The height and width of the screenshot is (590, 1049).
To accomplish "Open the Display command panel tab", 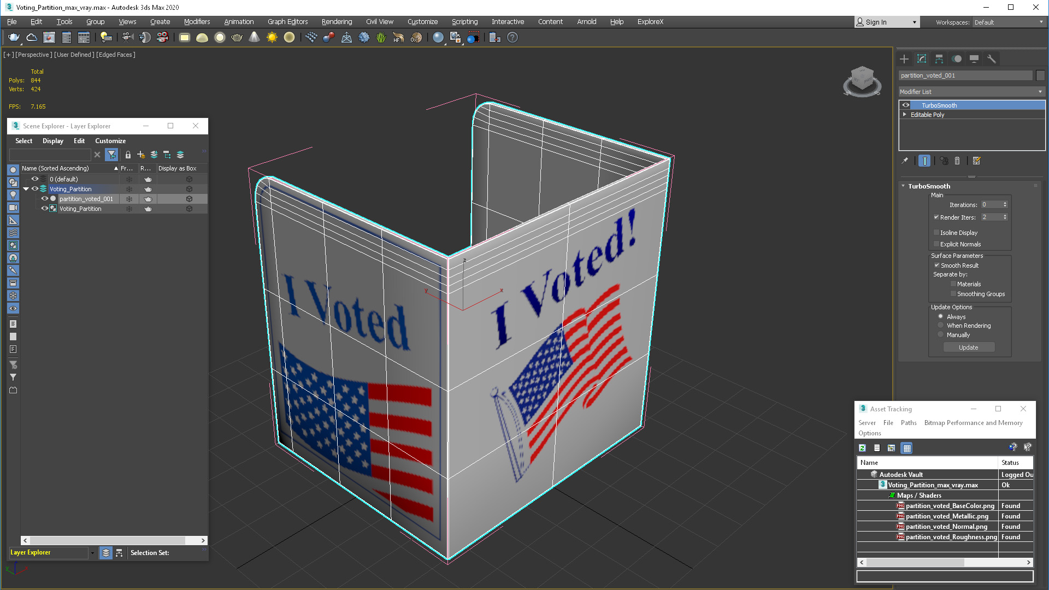I will (x=974, y=59).
